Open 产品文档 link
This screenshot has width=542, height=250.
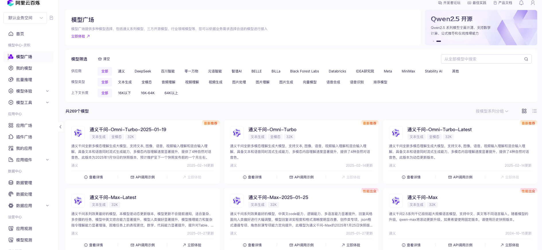click(503, 3)
